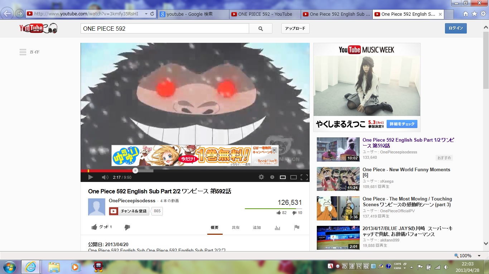Image resolution: width=489 pixels, height=274 pixels.
Task: Open One Piece 592 Part 1/2 thumbnail
Action: 338,149
